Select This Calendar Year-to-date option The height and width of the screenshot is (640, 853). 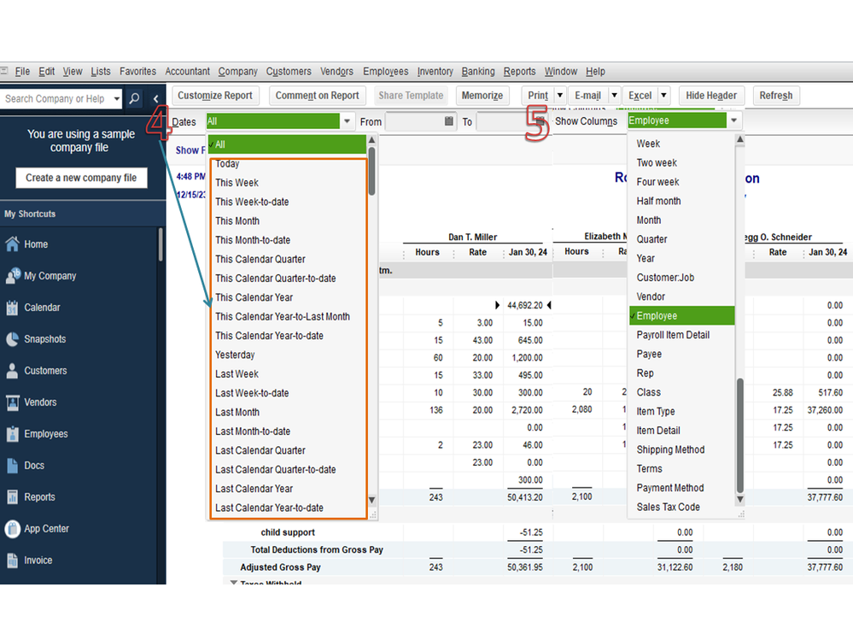pos(269,336)
